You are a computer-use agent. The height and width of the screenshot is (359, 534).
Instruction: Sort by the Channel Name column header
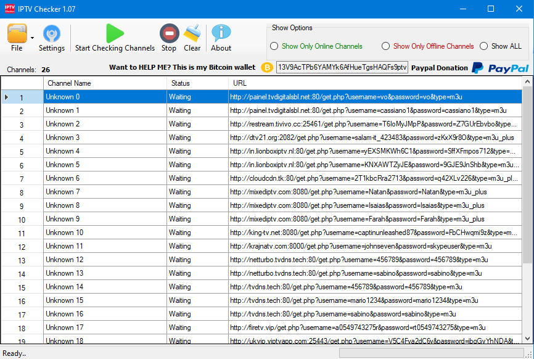(105, 83)
